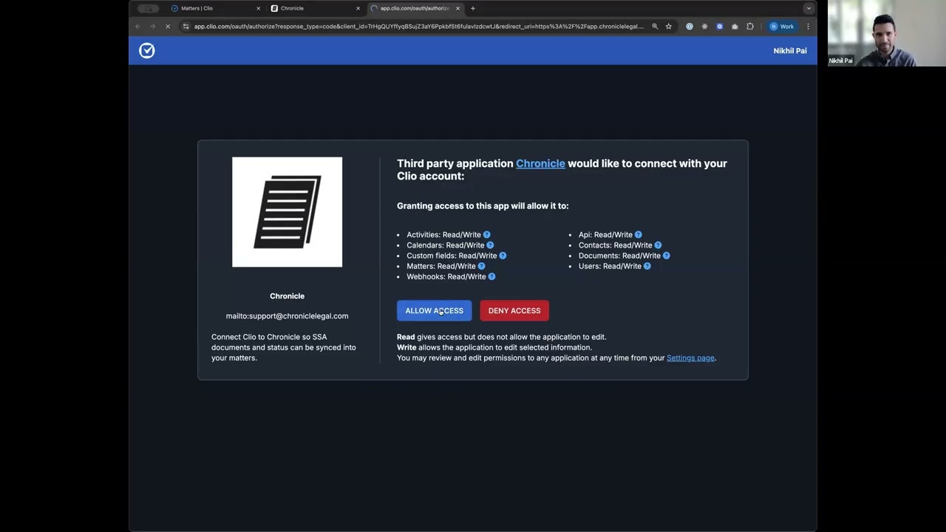Click help icon next to Users: Read/Write
The image size is (946, 532).
[647, 266]
